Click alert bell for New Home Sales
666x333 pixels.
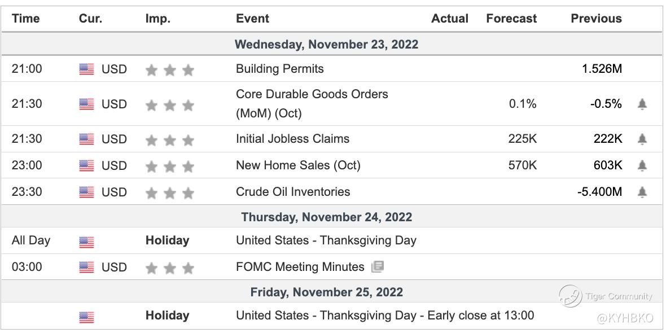pos(642,166)
